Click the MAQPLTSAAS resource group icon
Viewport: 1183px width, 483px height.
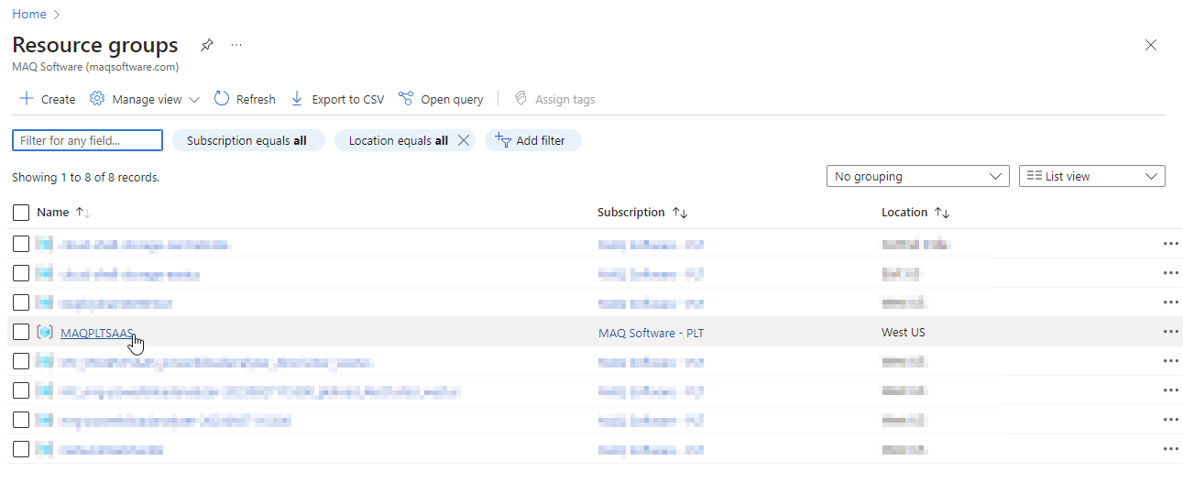pyautogui.click(x=45, y=332)
